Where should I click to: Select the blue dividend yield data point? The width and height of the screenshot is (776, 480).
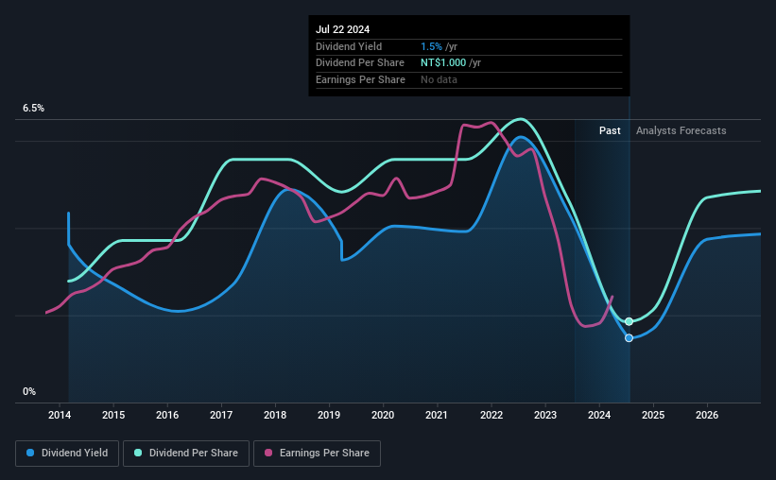629,338
